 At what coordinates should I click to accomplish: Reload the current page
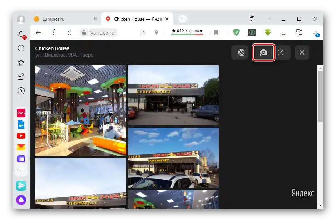pos(69,33)
